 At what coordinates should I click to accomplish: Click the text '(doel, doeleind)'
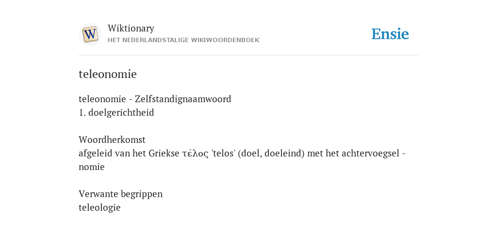271,154
